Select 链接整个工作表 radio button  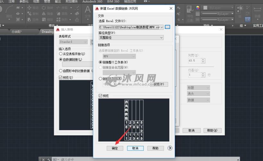point(100,62)
